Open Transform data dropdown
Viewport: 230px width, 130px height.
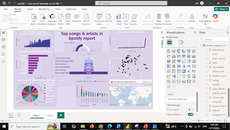pyautogui.click(x=101, y=24)
